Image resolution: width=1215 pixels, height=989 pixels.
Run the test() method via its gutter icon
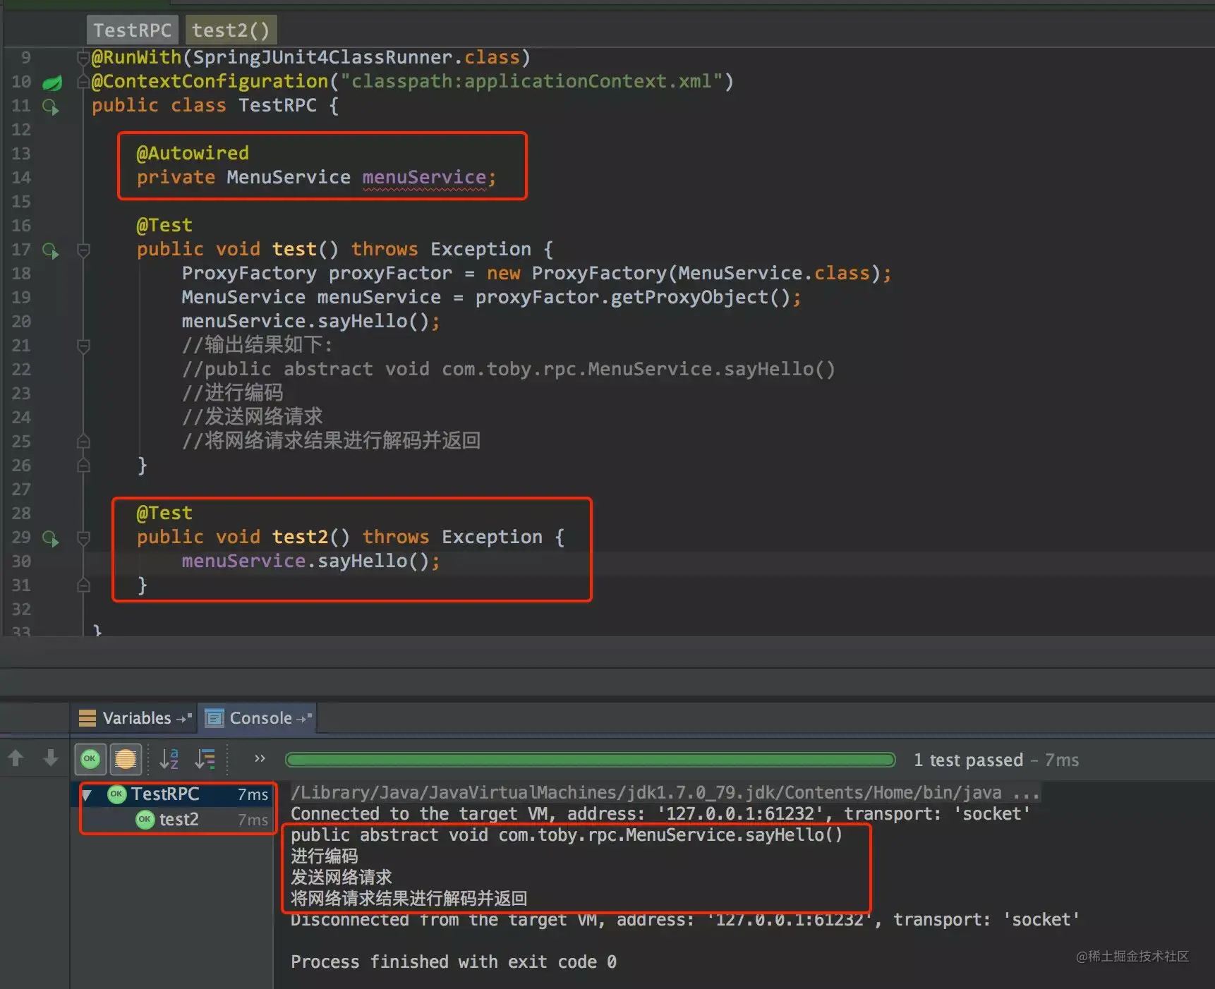point(51,250)
